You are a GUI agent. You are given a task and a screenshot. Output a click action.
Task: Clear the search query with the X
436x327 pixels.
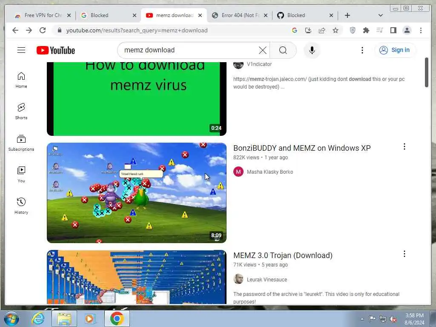[x=262, y=50]
